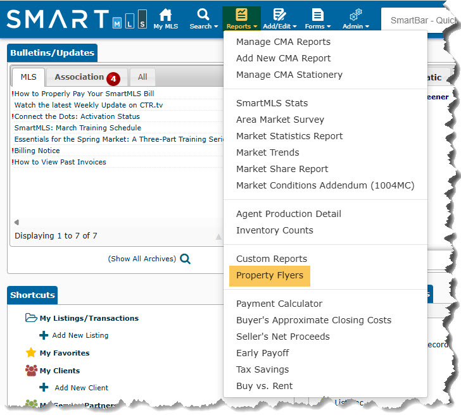Screen dimensions: 461x415
Task: Select Property Flyers menu item
Action: tap(270, 275)
